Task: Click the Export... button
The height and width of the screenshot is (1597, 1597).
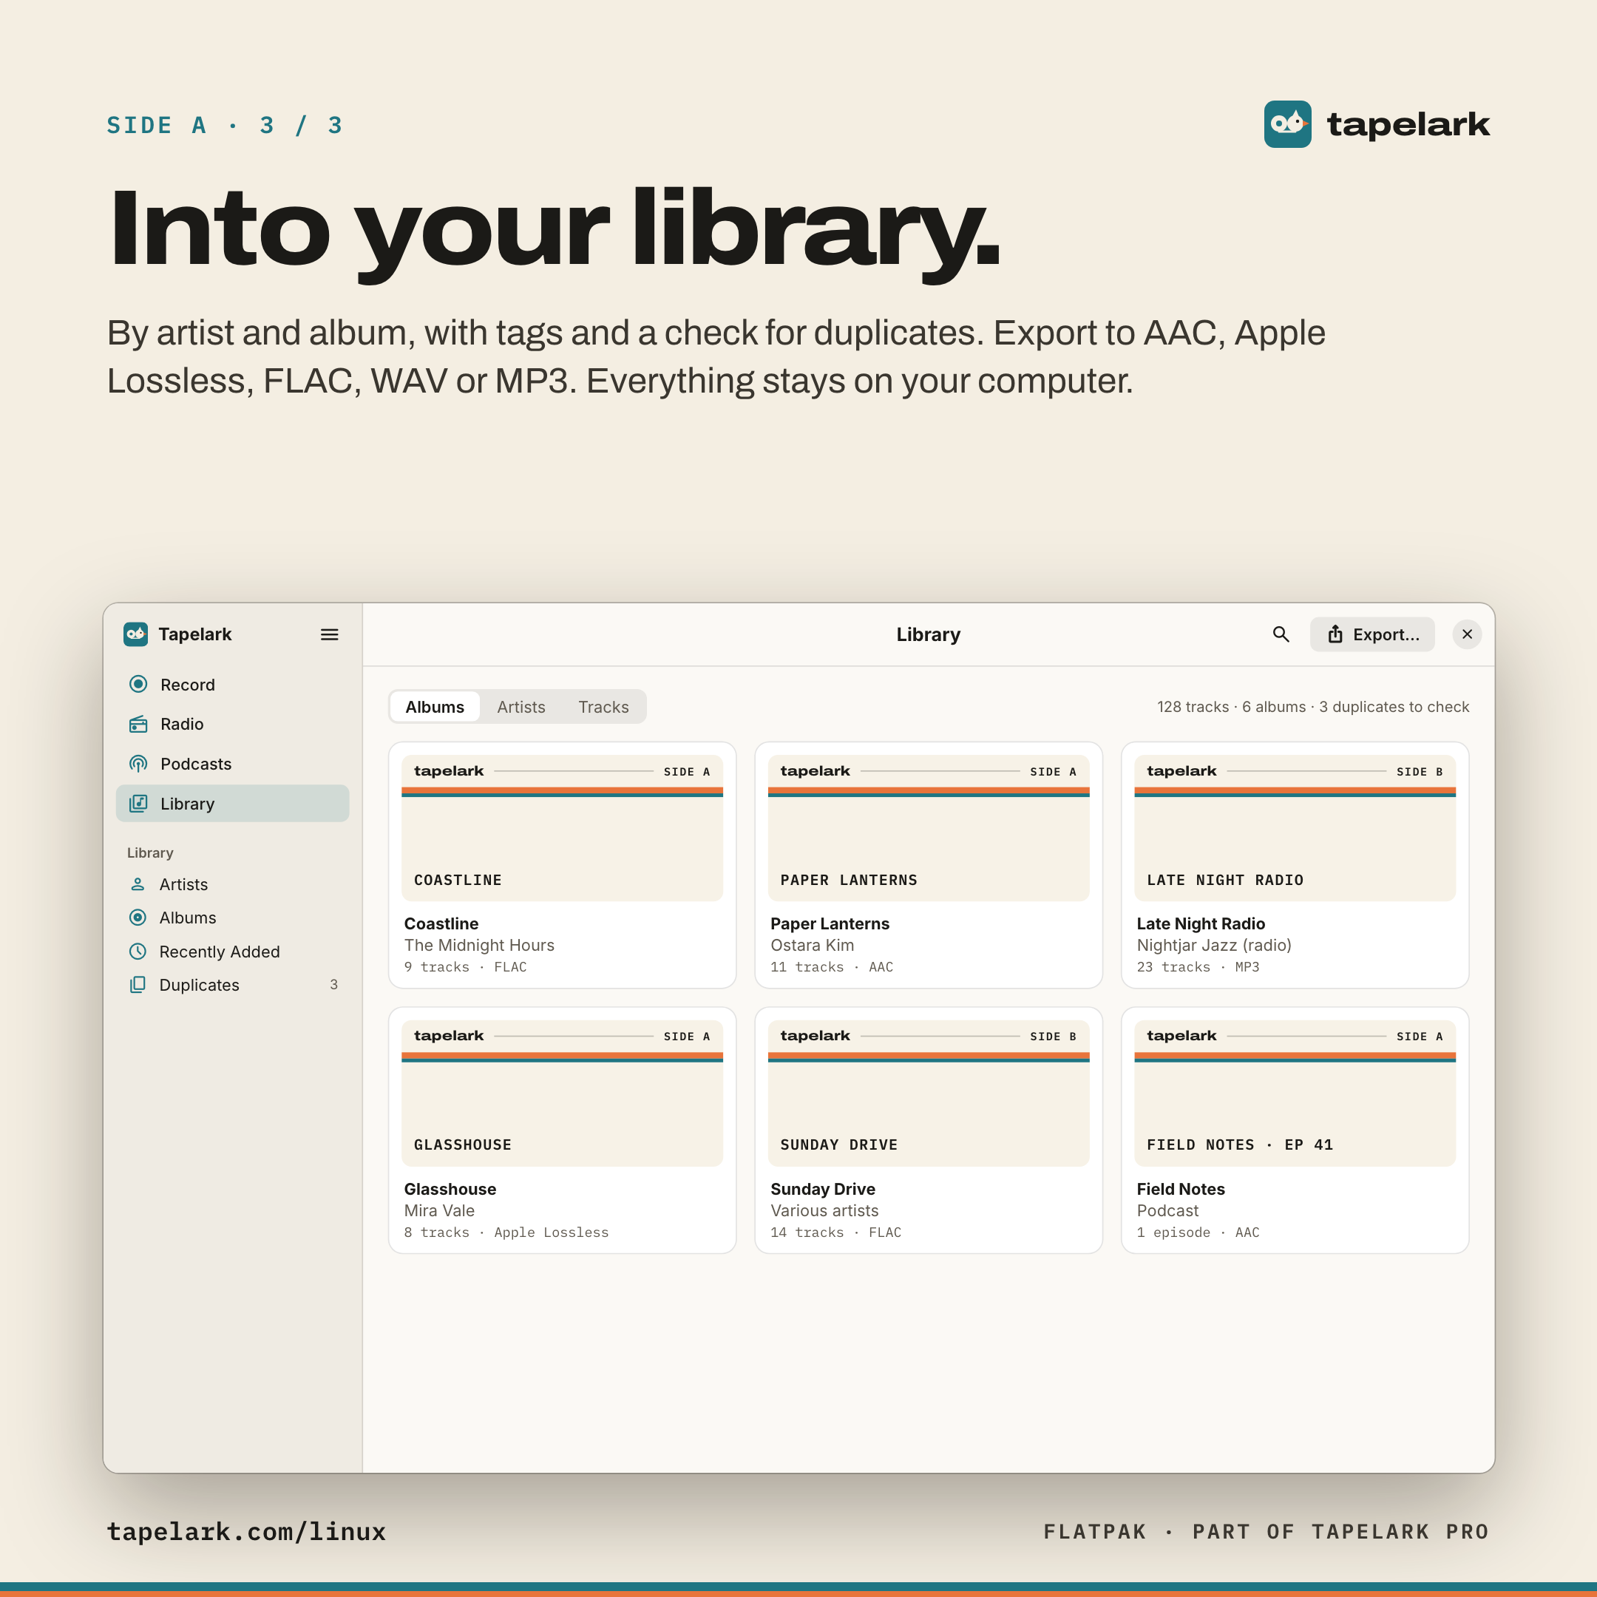Action: [1371, 634]
